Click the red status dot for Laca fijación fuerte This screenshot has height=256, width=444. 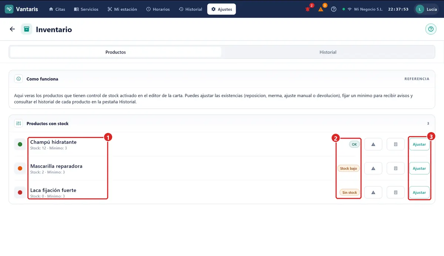click(20, 192)
